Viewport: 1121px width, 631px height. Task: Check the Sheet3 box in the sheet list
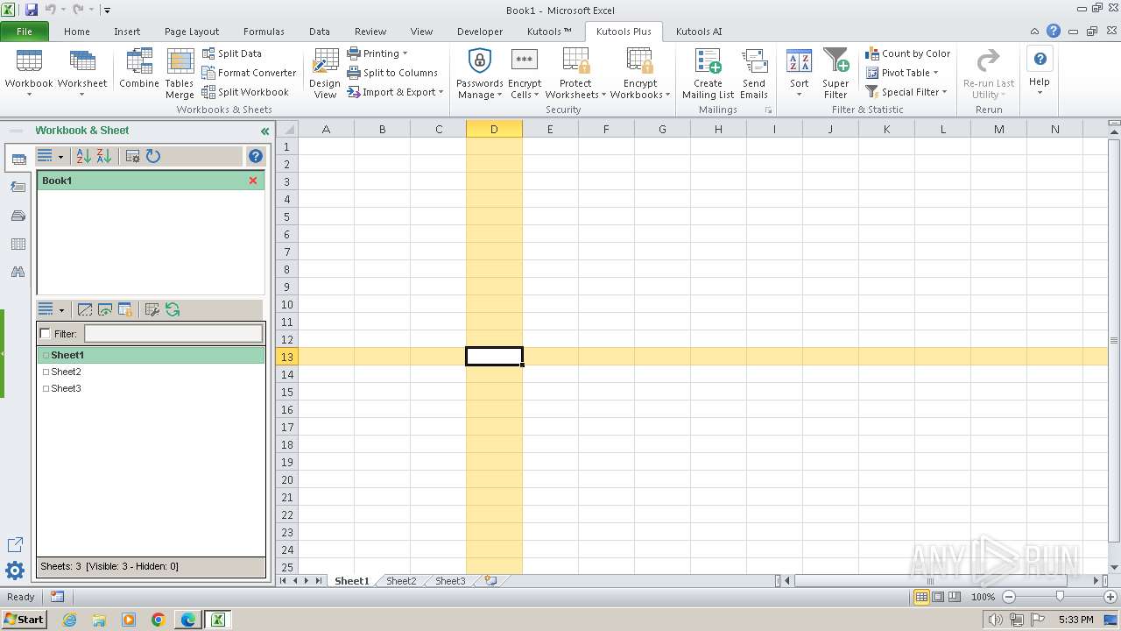[x=46, y=389]
